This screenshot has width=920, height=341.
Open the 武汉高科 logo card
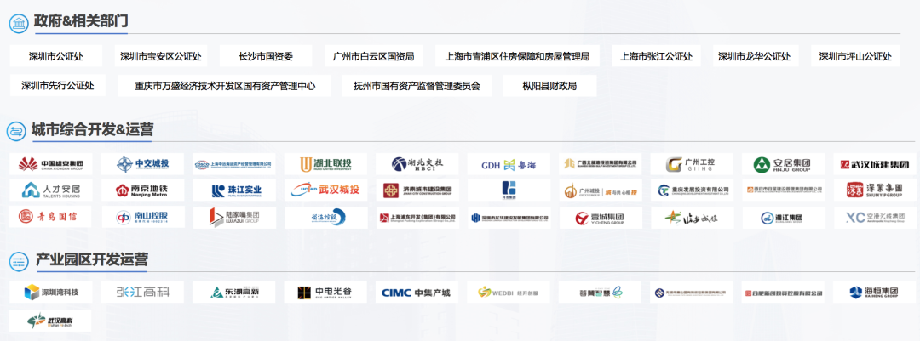click(x=50, y=321)
